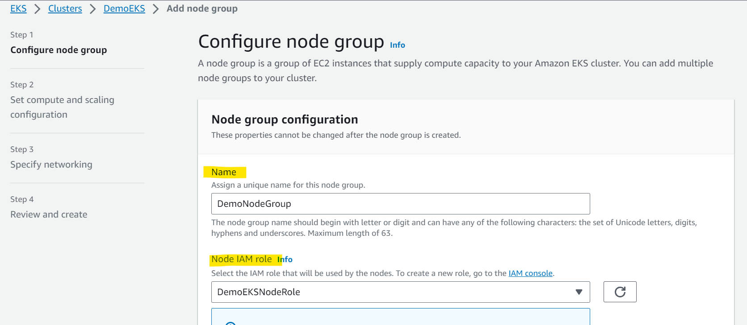Open the Node IAM role dropdown

[400, 292]
